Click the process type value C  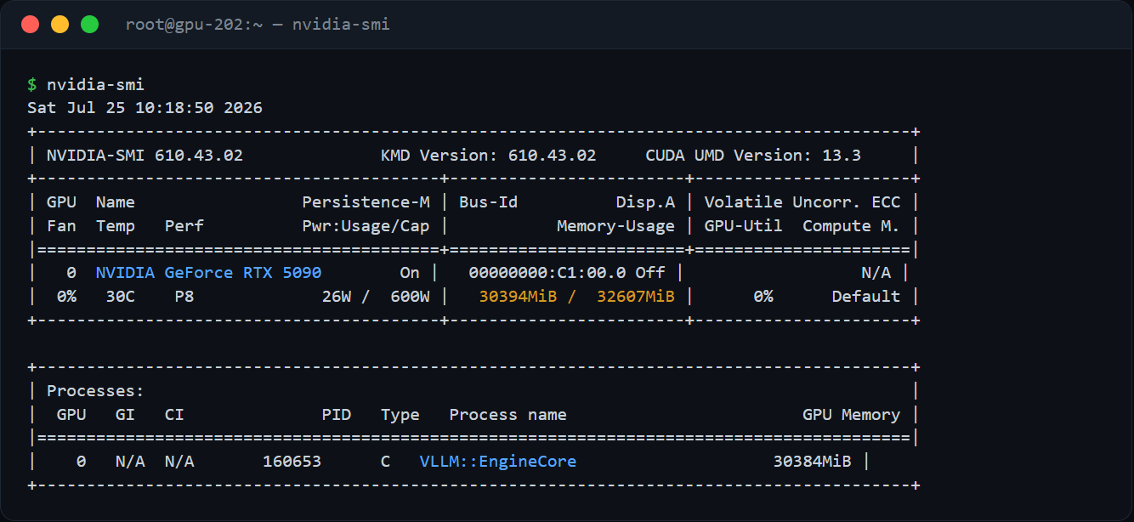385,462
